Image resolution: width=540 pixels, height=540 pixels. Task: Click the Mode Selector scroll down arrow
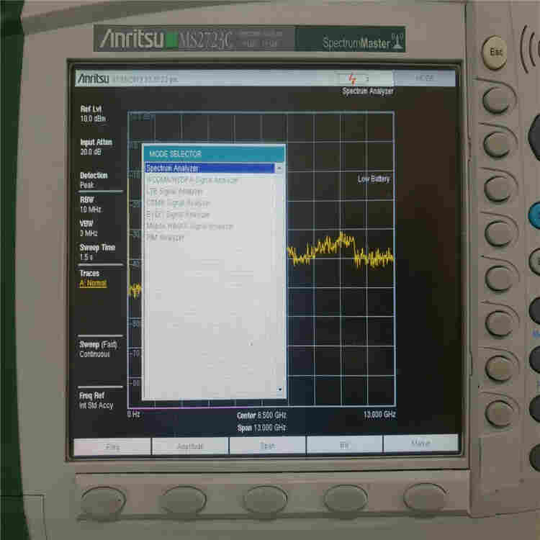[281, 390]
